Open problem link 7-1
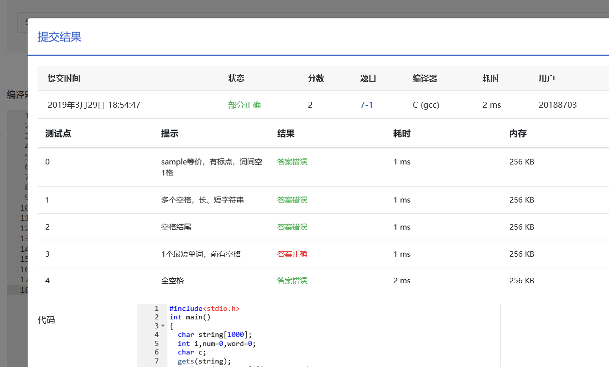The height and width of the screenshot is (367, 609). (x=366, y=105)
